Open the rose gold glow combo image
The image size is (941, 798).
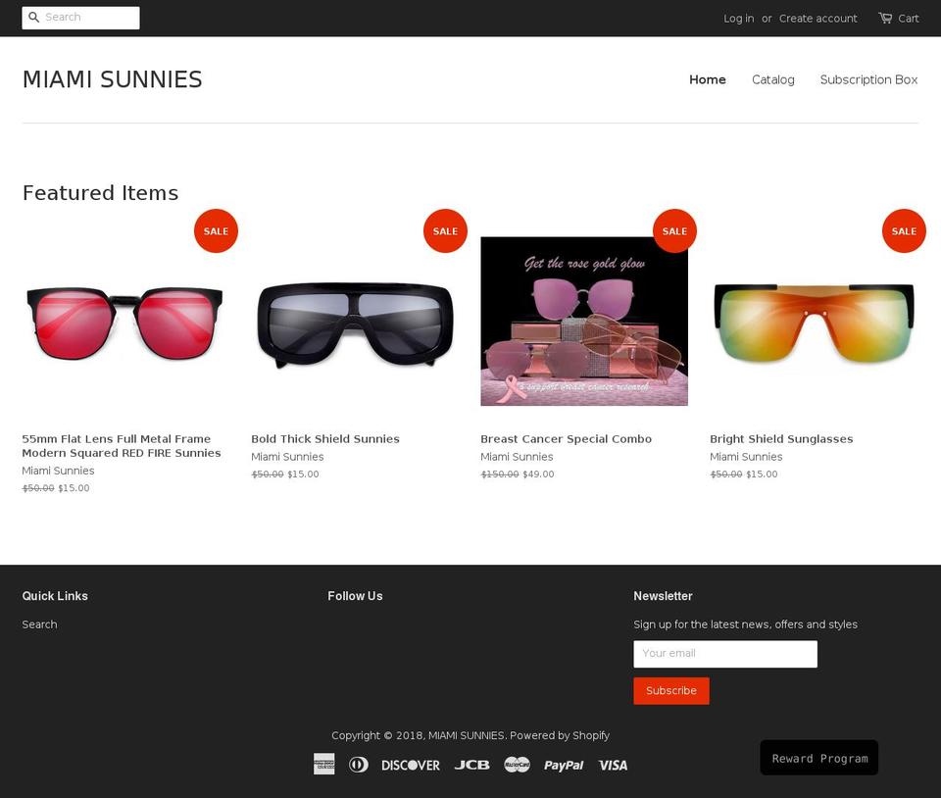pos(584,321)
